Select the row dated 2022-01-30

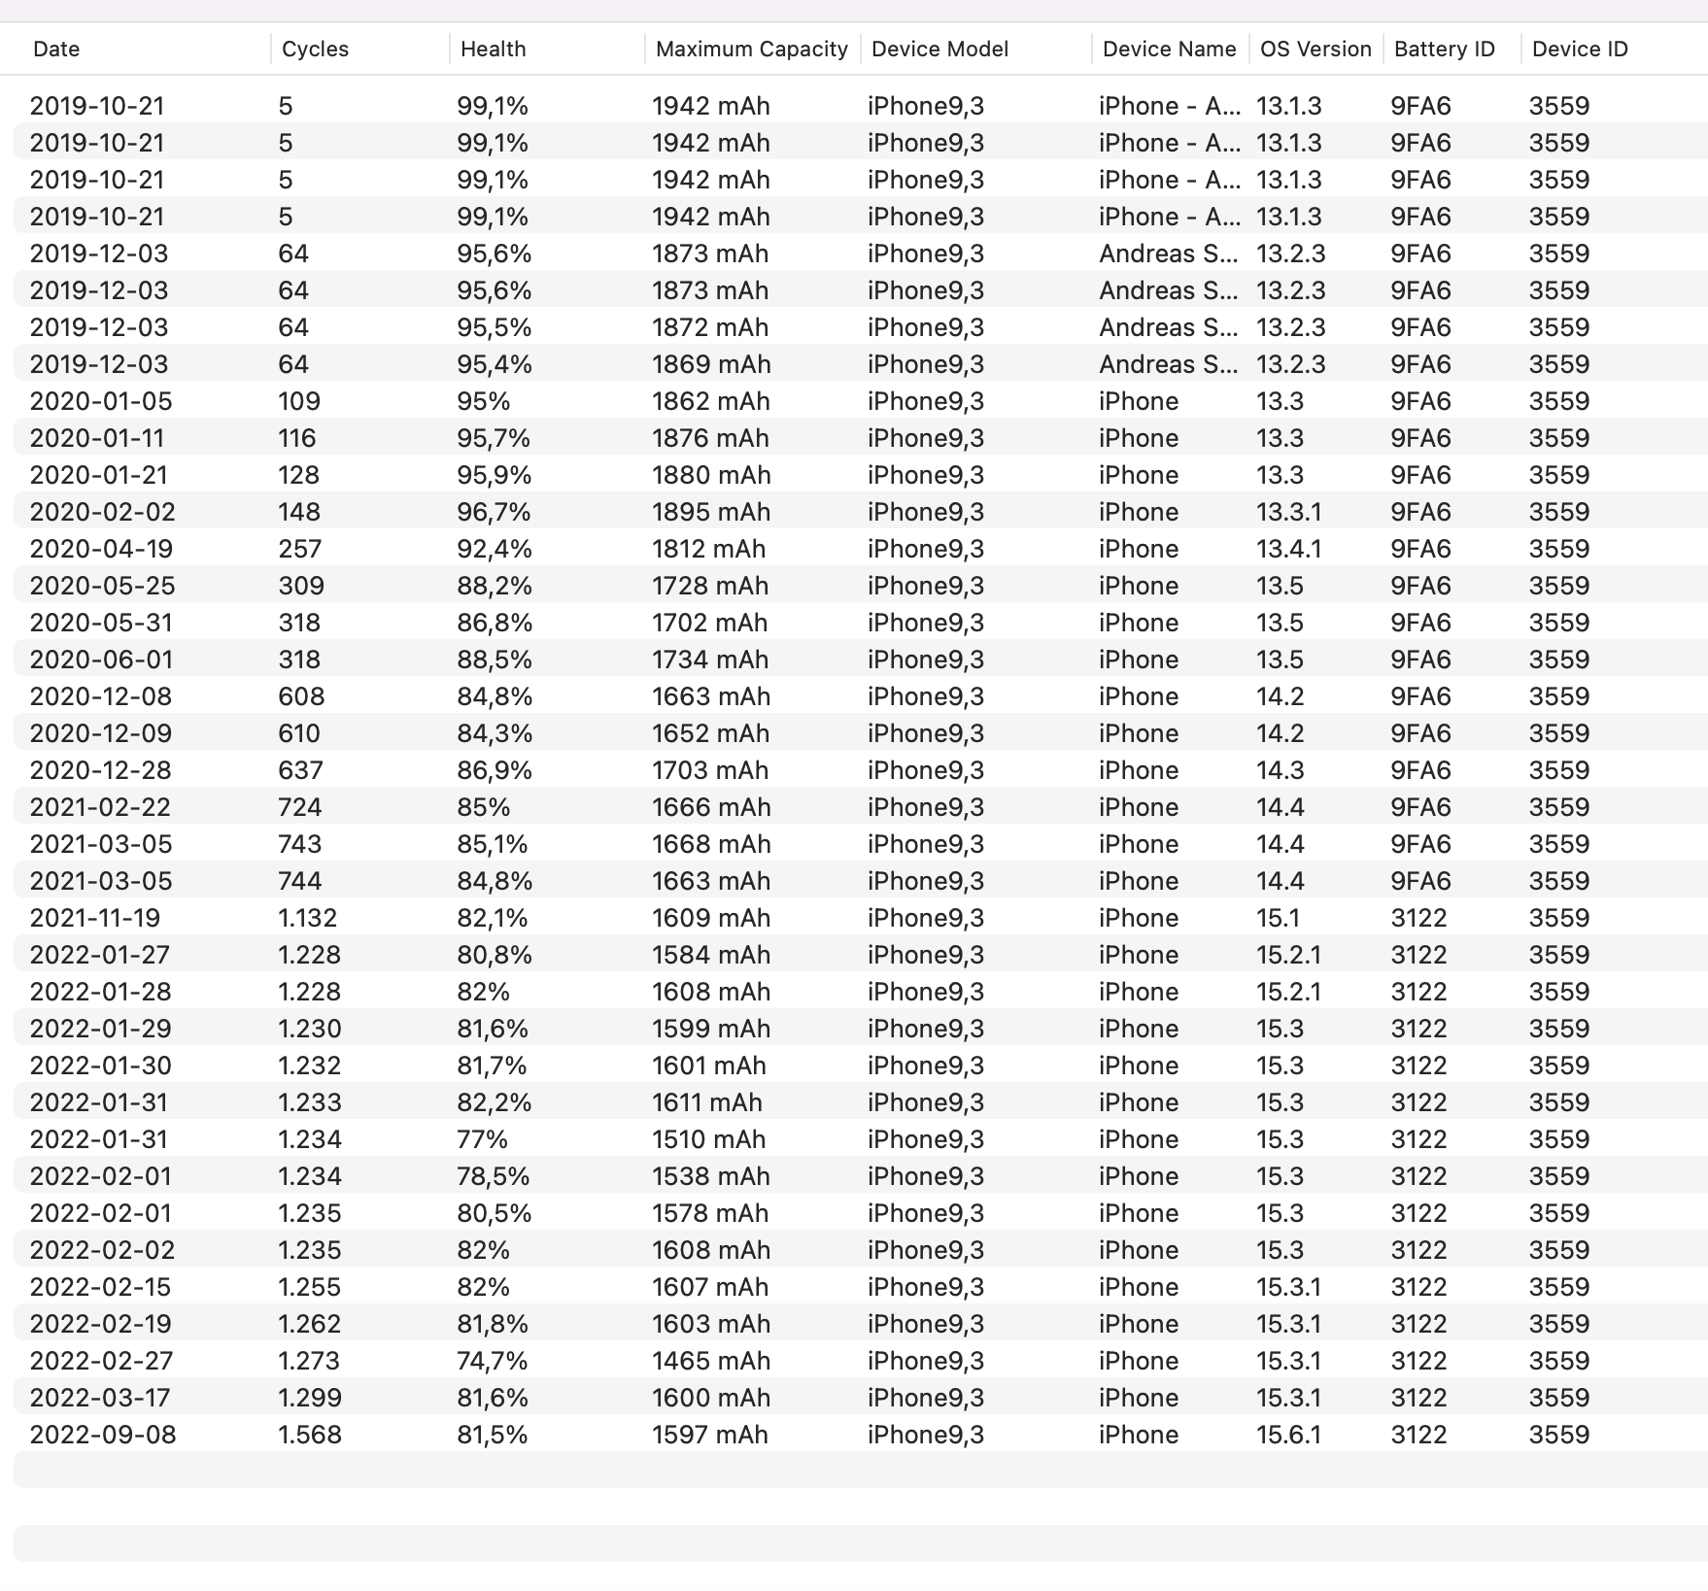coord(861,1066)
